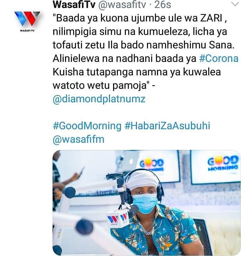View the attached studio photo
Screen dimensions: 249x256
(x=146, y=202)
